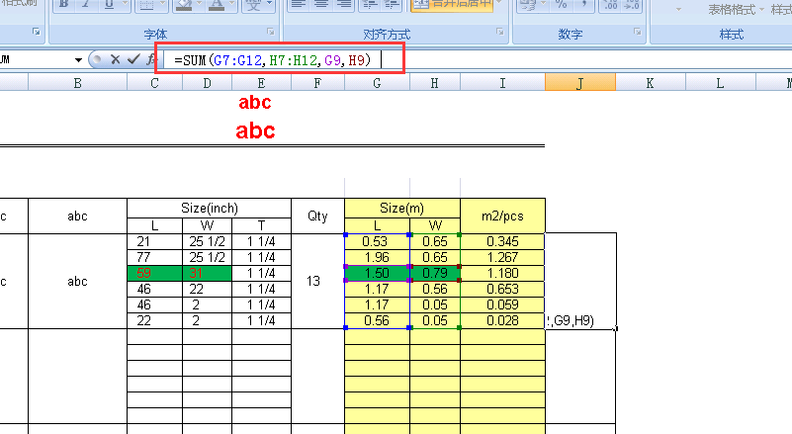
Task: Click the increase decimal places button
Action: tap(610, 5)
